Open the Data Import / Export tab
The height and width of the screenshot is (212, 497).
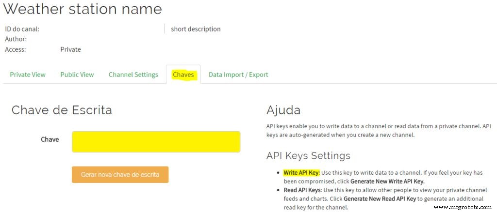pos(238,75)
